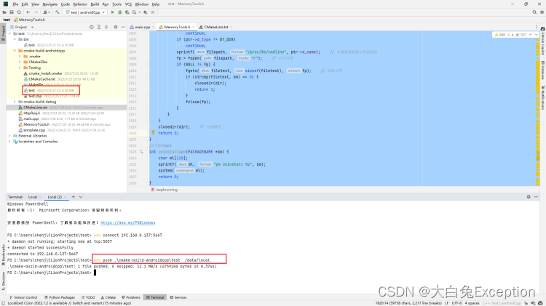Open the Tools menu
This screenshot has width=546, height=306.
(116, 4)
